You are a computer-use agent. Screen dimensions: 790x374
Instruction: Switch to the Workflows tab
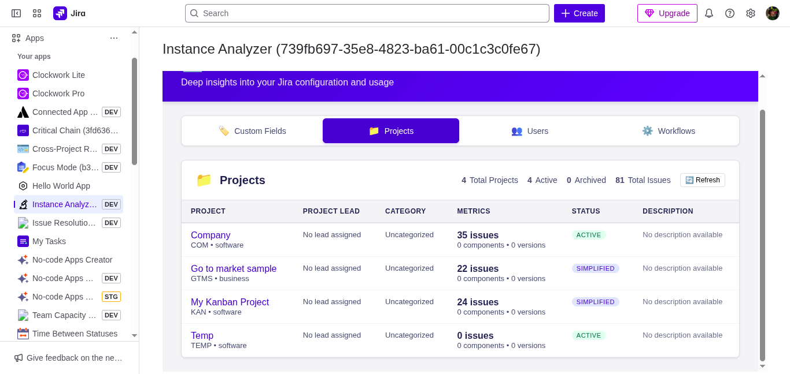coord(669,131)
